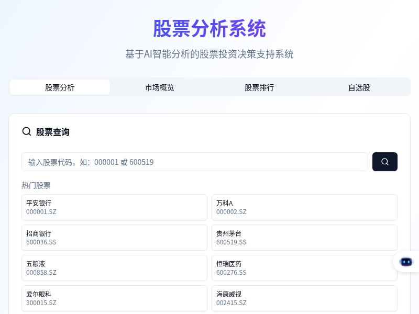Select the 自选股 tab
The image size is (419, 314).
[359, 87]
